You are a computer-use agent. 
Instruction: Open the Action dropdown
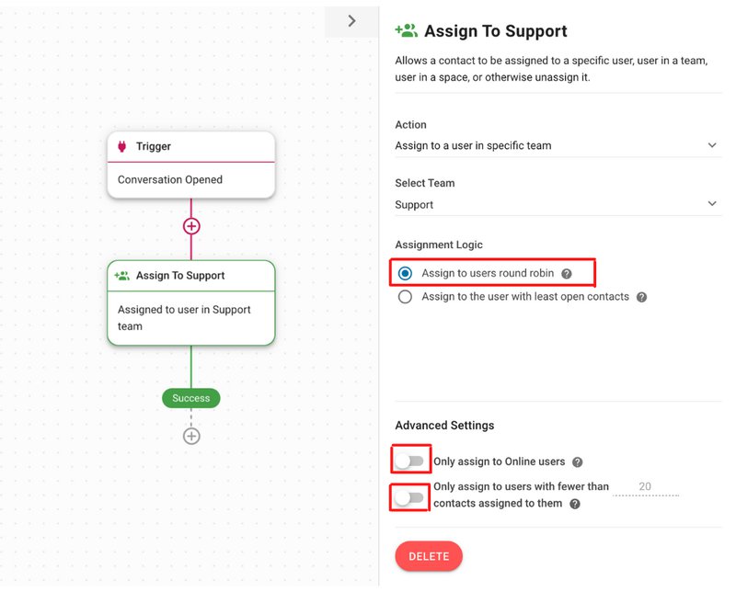click(x=556, y=145)
